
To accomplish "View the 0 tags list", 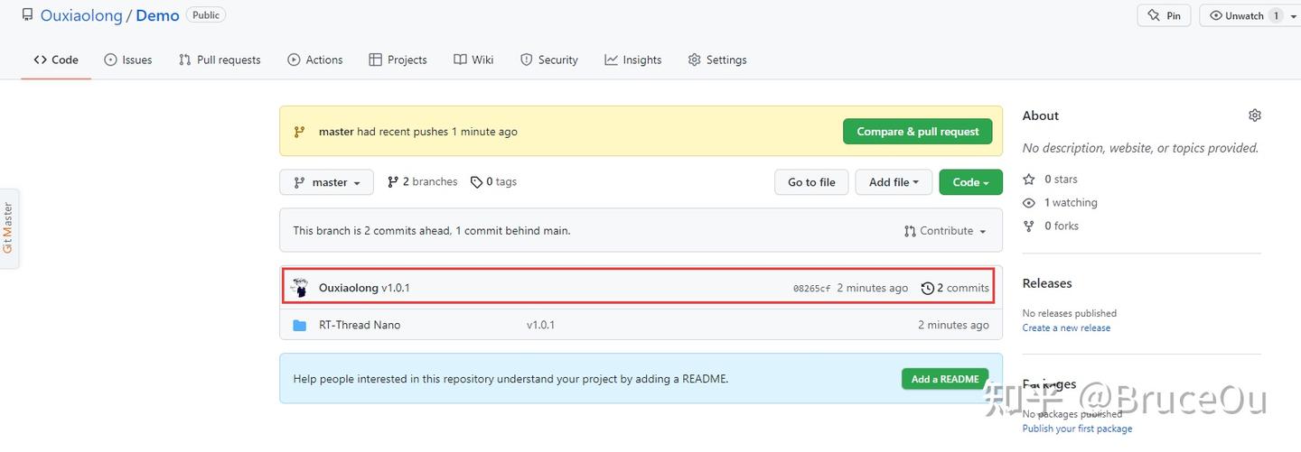I will (493, 181).
